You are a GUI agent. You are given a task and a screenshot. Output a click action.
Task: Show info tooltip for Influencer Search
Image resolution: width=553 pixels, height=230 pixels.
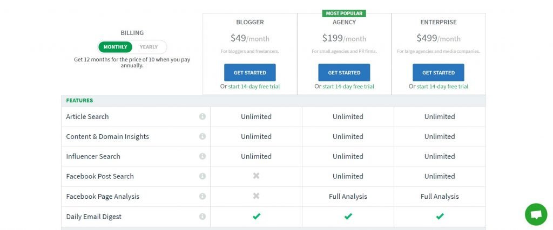click(203, 156)
